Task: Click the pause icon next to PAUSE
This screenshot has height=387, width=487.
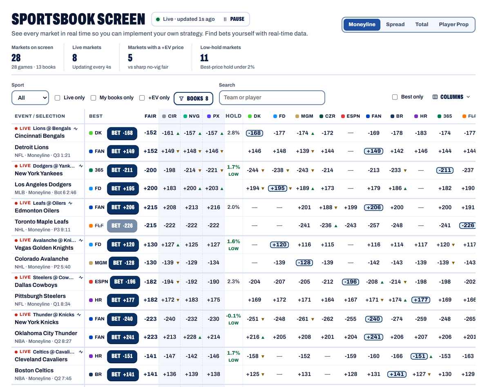Action: click(x=225, y=19)
